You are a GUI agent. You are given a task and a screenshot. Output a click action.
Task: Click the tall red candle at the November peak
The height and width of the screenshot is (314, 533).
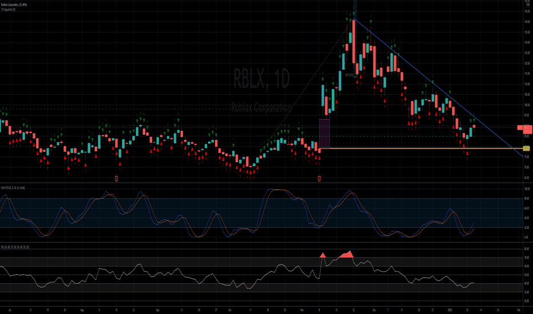pos(354,42)
